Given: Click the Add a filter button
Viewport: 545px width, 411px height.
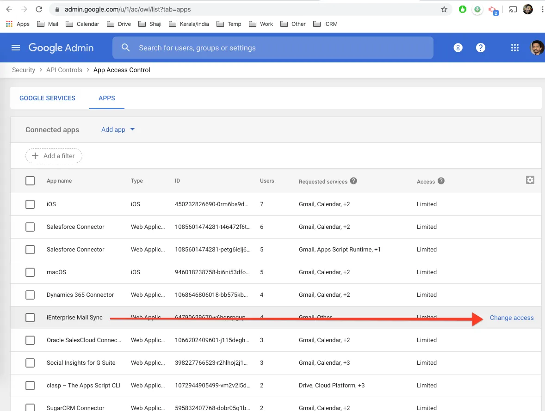Looking at the screenshot, I should coord(54,156).
